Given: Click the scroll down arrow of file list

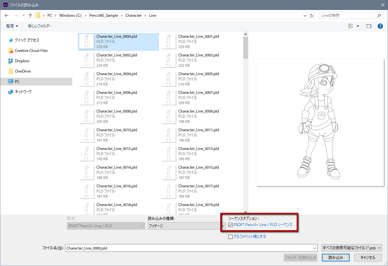Looking at the screenshot, I should tap(246, 212).
